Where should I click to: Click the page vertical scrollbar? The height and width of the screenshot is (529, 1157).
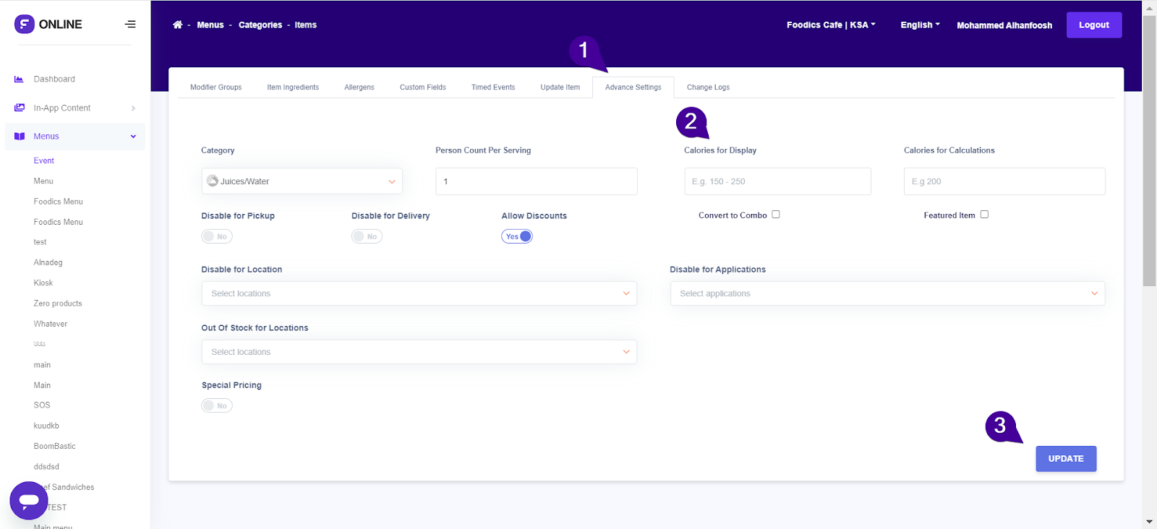click(1149, 150)
